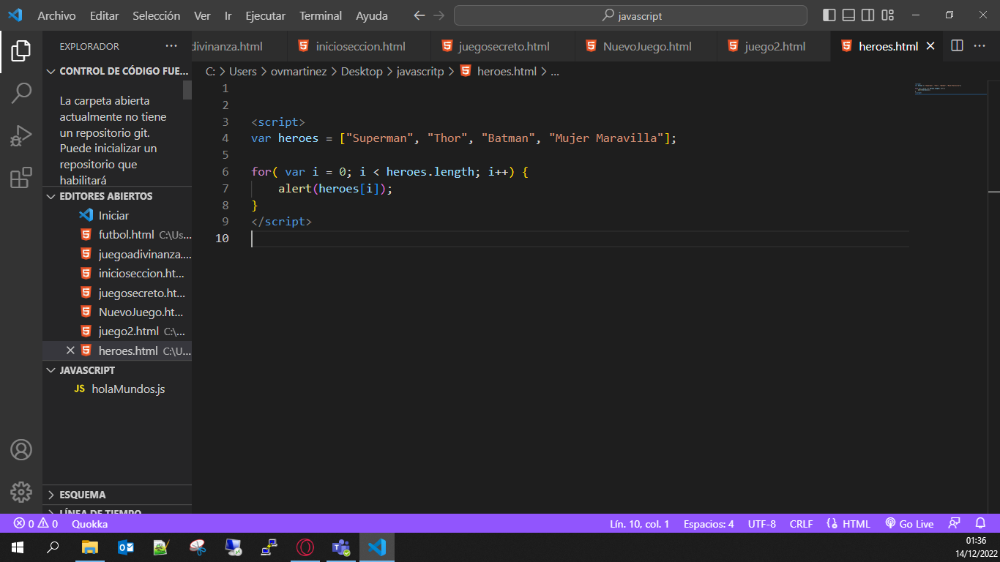Click the feedback icon in status bar

click(954, 524)
